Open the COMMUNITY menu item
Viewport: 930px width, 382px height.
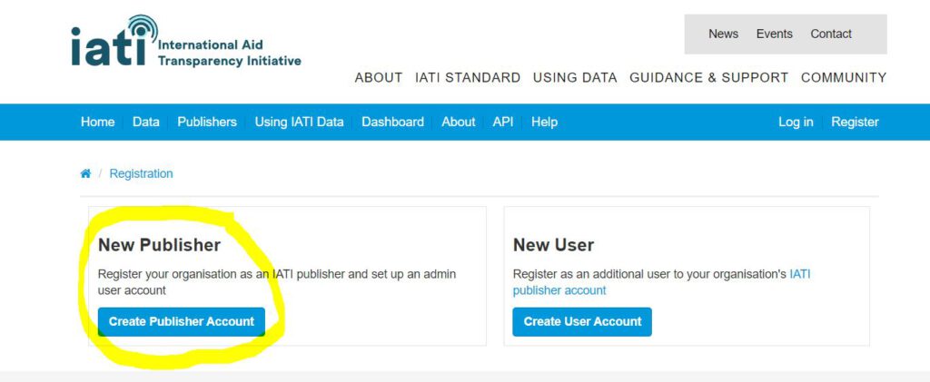click(844, 78)
